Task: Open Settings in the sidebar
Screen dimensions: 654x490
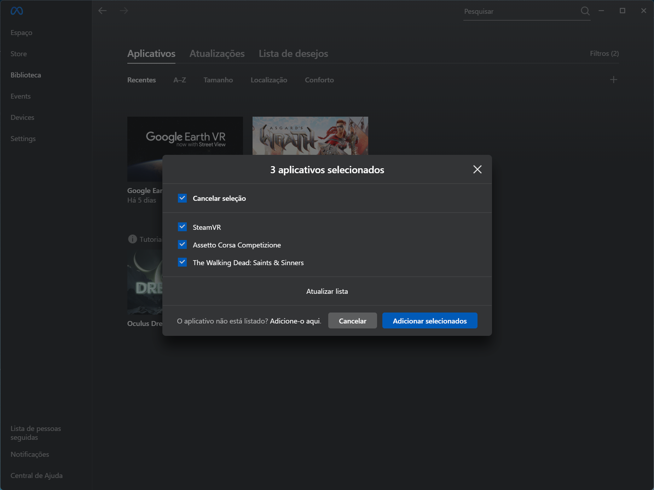Action: pyautogui.click(x=23, y=139)
